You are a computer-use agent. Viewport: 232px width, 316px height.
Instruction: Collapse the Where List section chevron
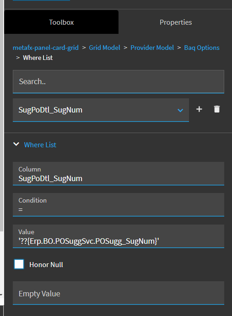point(16,145)
